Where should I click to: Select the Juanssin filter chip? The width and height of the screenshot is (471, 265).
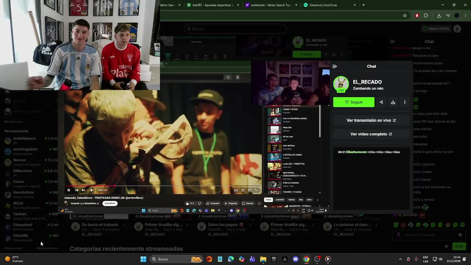coord(280,200)
